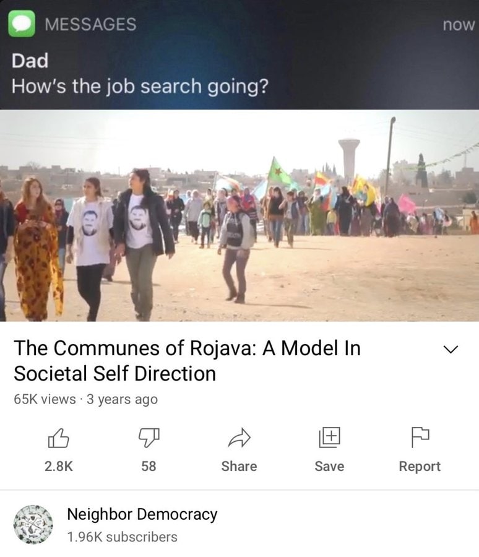Tap the Save label
Viewport: 479px width, 557px height.
[x=329, y=467]
